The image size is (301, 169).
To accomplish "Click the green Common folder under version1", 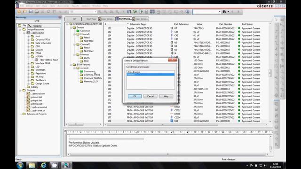I will (81, 71).
